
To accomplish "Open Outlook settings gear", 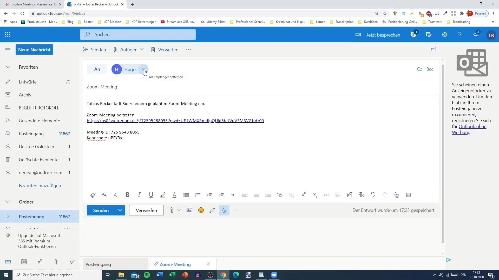I will 444,34.
